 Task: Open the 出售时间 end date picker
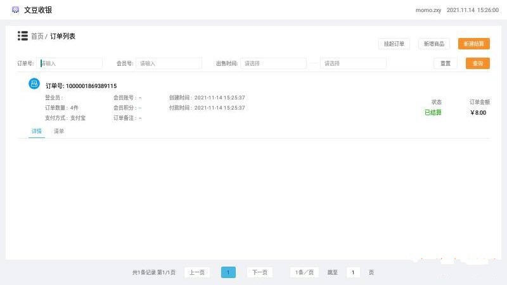tap(353, 63)
